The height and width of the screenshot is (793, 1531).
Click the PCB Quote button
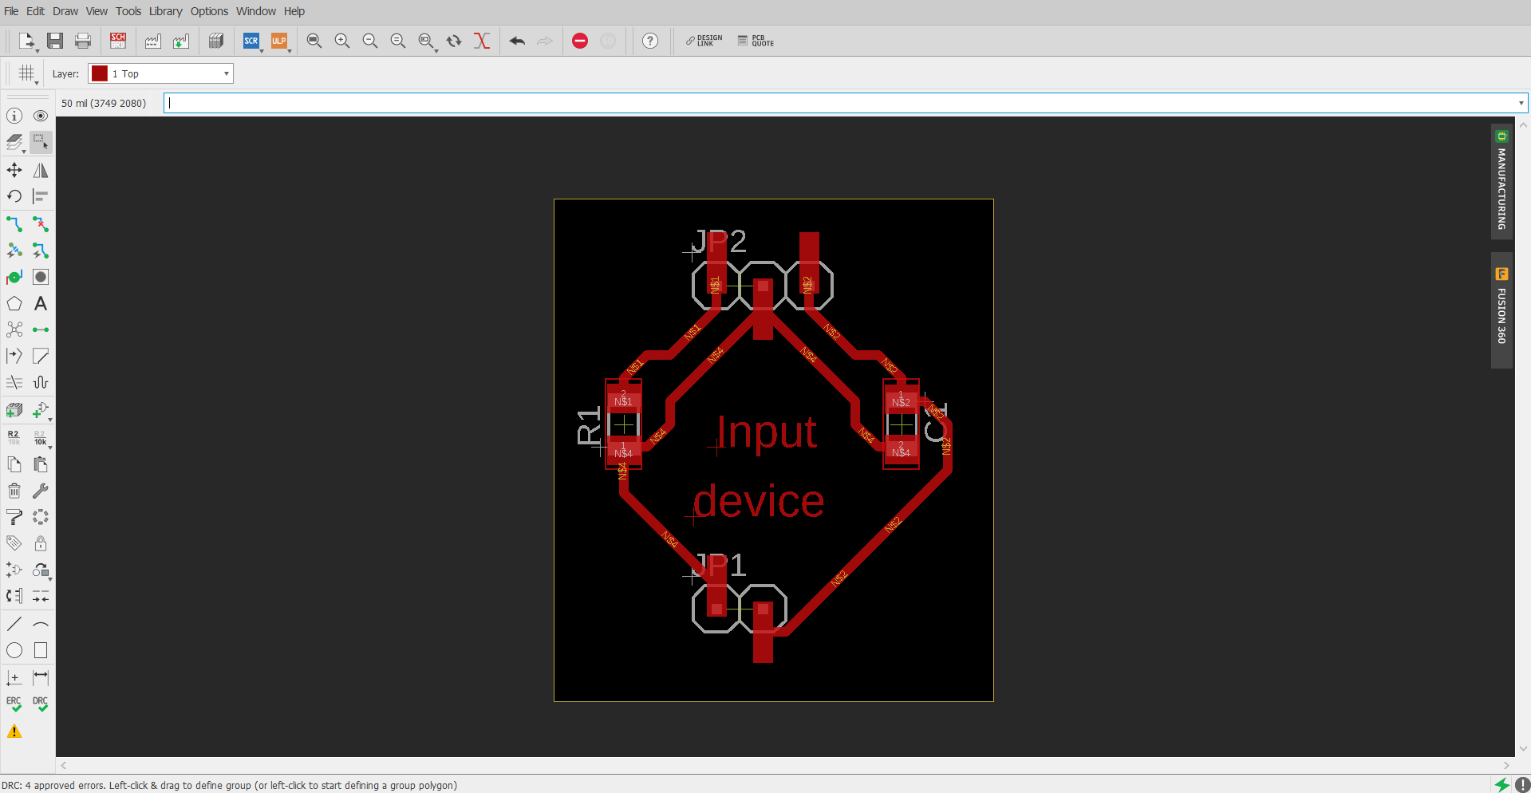(756, 41)
